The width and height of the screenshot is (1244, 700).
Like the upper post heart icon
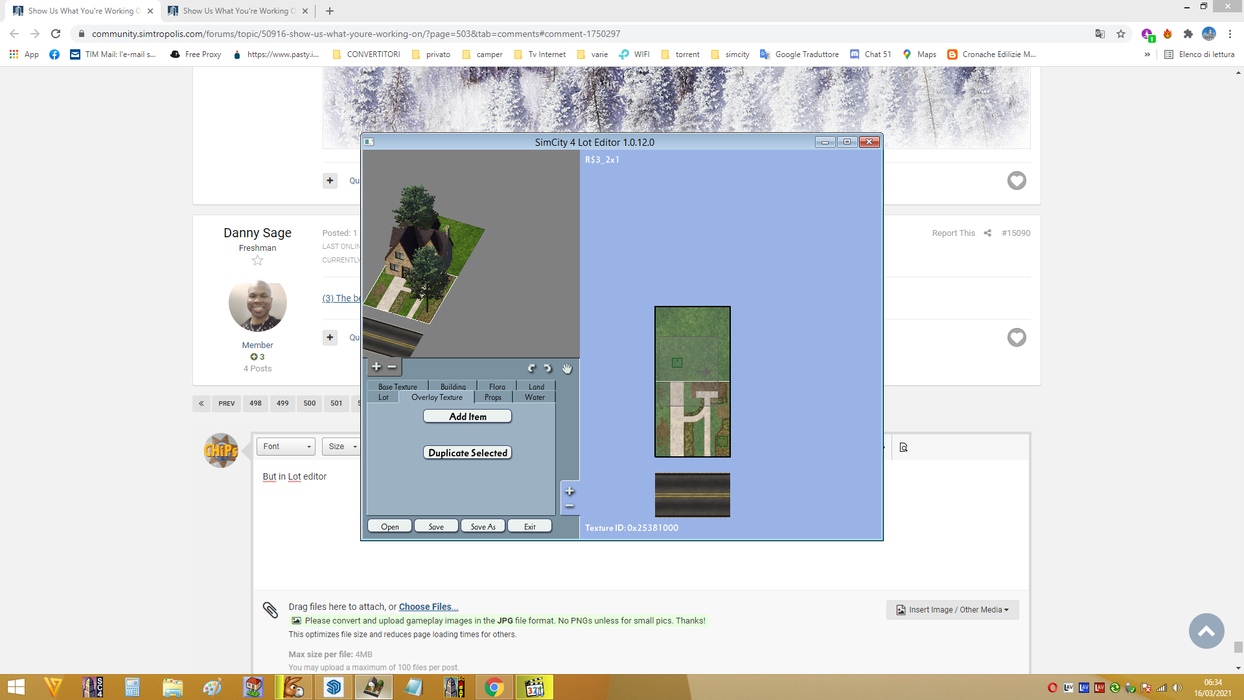click(1017, 180)
